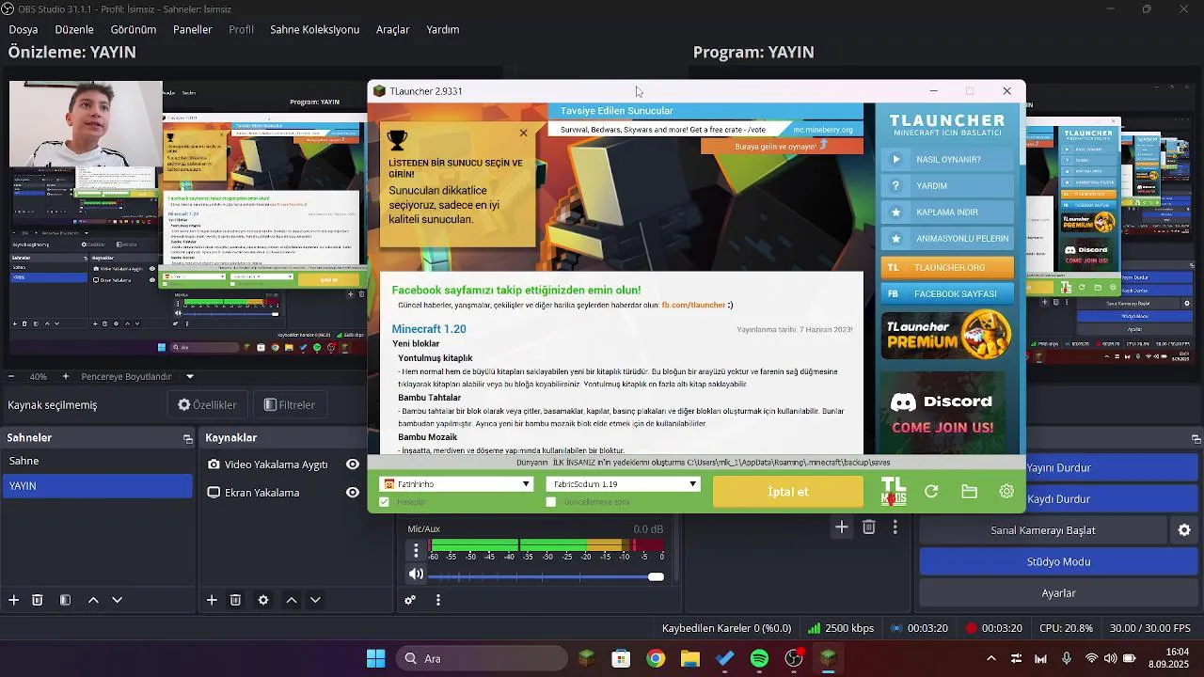
Task: Move the source up with the Kaynaklar up arrow
Action: coord(292,600)
